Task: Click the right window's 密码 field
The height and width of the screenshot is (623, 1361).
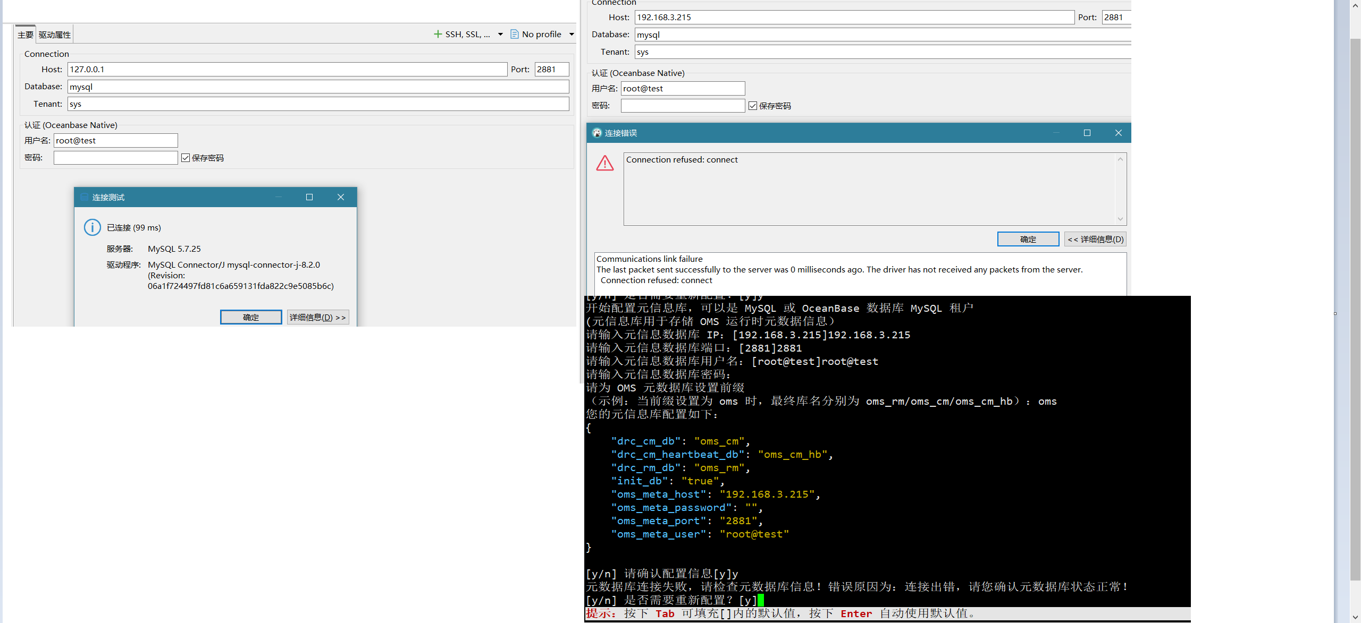Action: click(x=683, y=106)
